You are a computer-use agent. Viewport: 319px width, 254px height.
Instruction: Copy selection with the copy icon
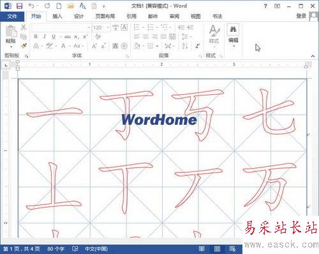click(23, 36)
